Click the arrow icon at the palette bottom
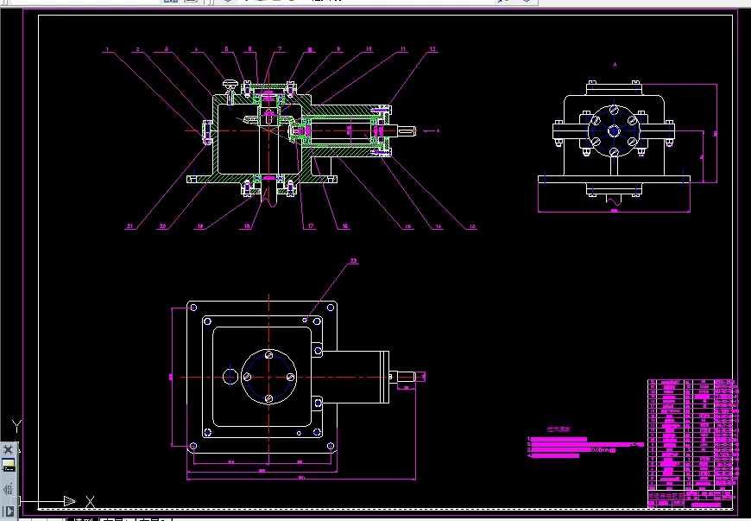Viewport: 751px width, 521px height. pyautogui.click(x=8, y=511)
